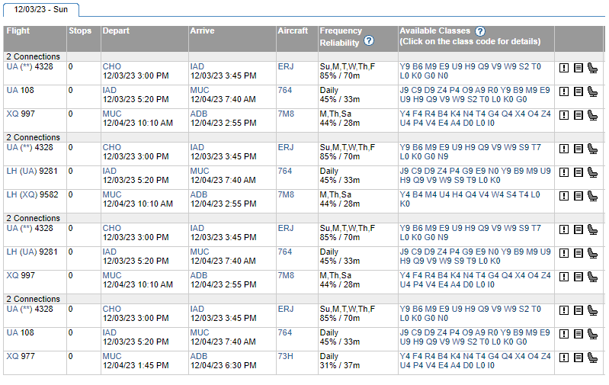Click the Depart column header
Image resolution: width=609 pixels, height=385 pixels.
pyautogui.click(x=116, y=31)
